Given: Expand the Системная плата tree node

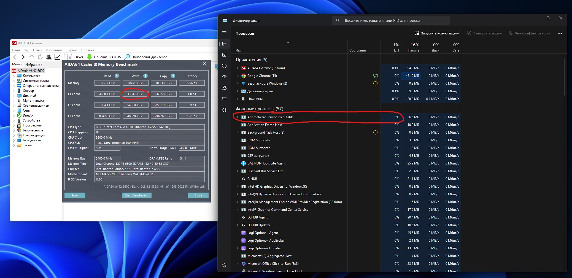Looking at the screenshot, I should tap(14, 81).
